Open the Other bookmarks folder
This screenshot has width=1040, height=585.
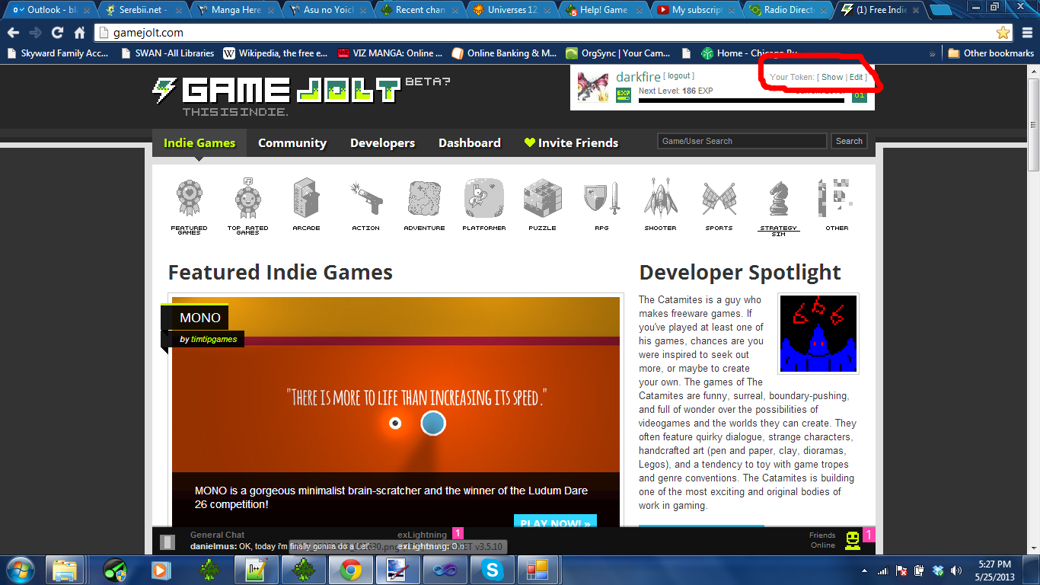[991, 53]
